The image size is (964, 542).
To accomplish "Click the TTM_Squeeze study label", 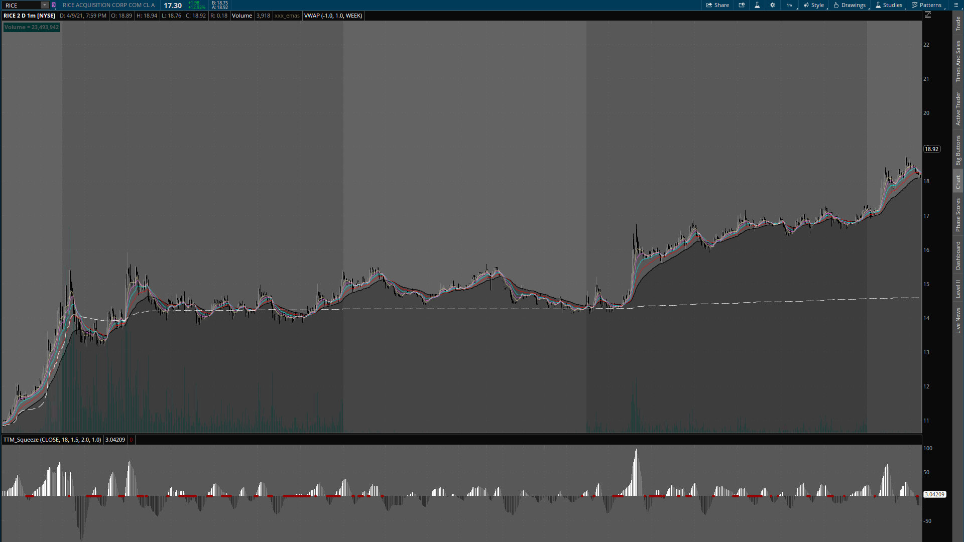I will 52,440.
